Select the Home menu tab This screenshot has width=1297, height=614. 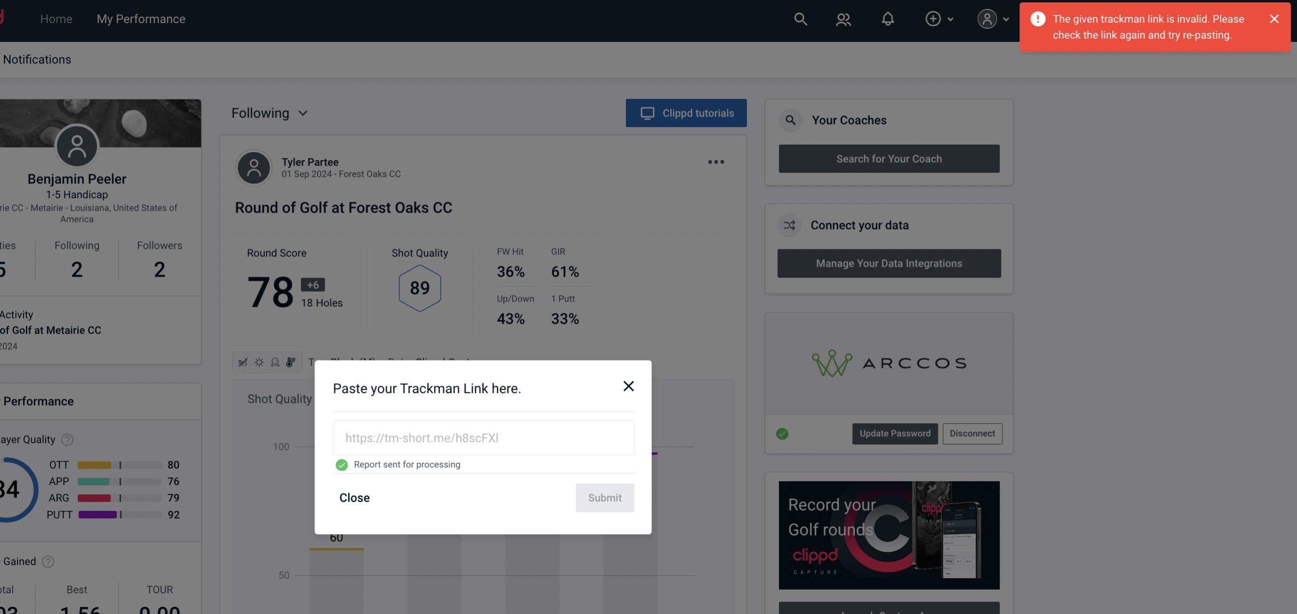coord(56,18)
